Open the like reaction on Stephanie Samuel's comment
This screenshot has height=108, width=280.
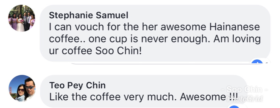(x=257, y=62)
